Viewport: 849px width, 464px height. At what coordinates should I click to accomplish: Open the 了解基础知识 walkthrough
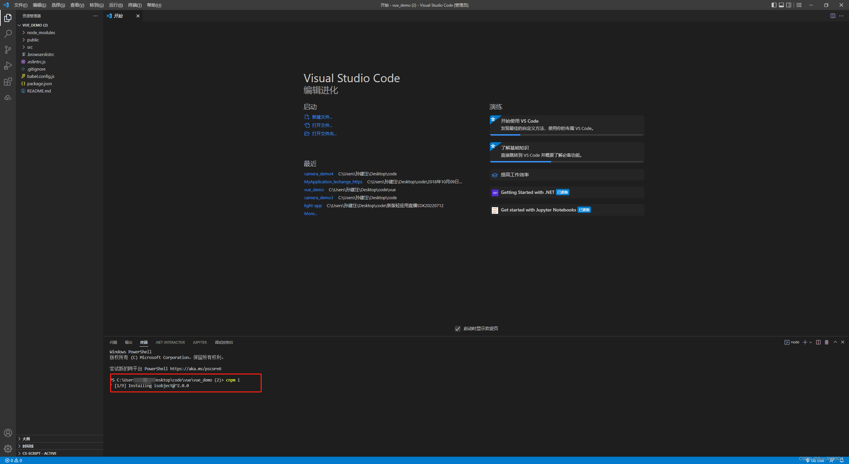[566, 152]
